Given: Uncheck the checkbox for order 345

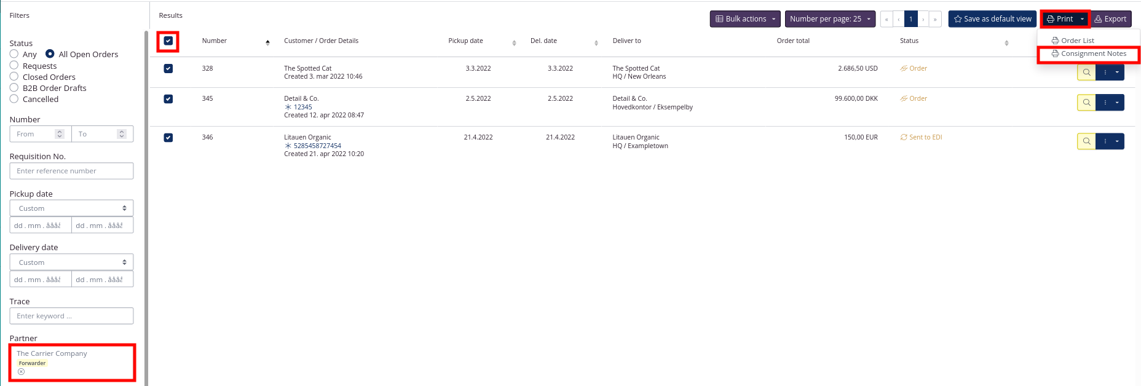Looking at the screenshot, I should 168,99.
